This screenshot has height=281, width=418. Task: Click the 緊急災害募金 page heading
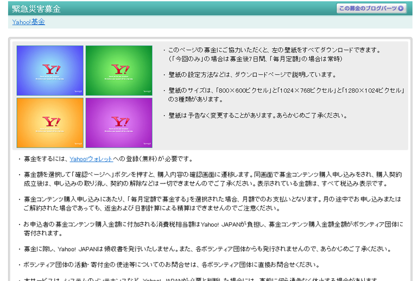[x=36, y=9]
